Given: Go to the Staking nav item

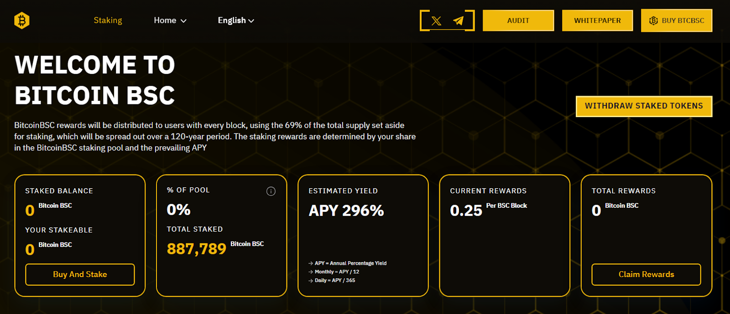Looking at the screenshot, I should pos(108,21).
